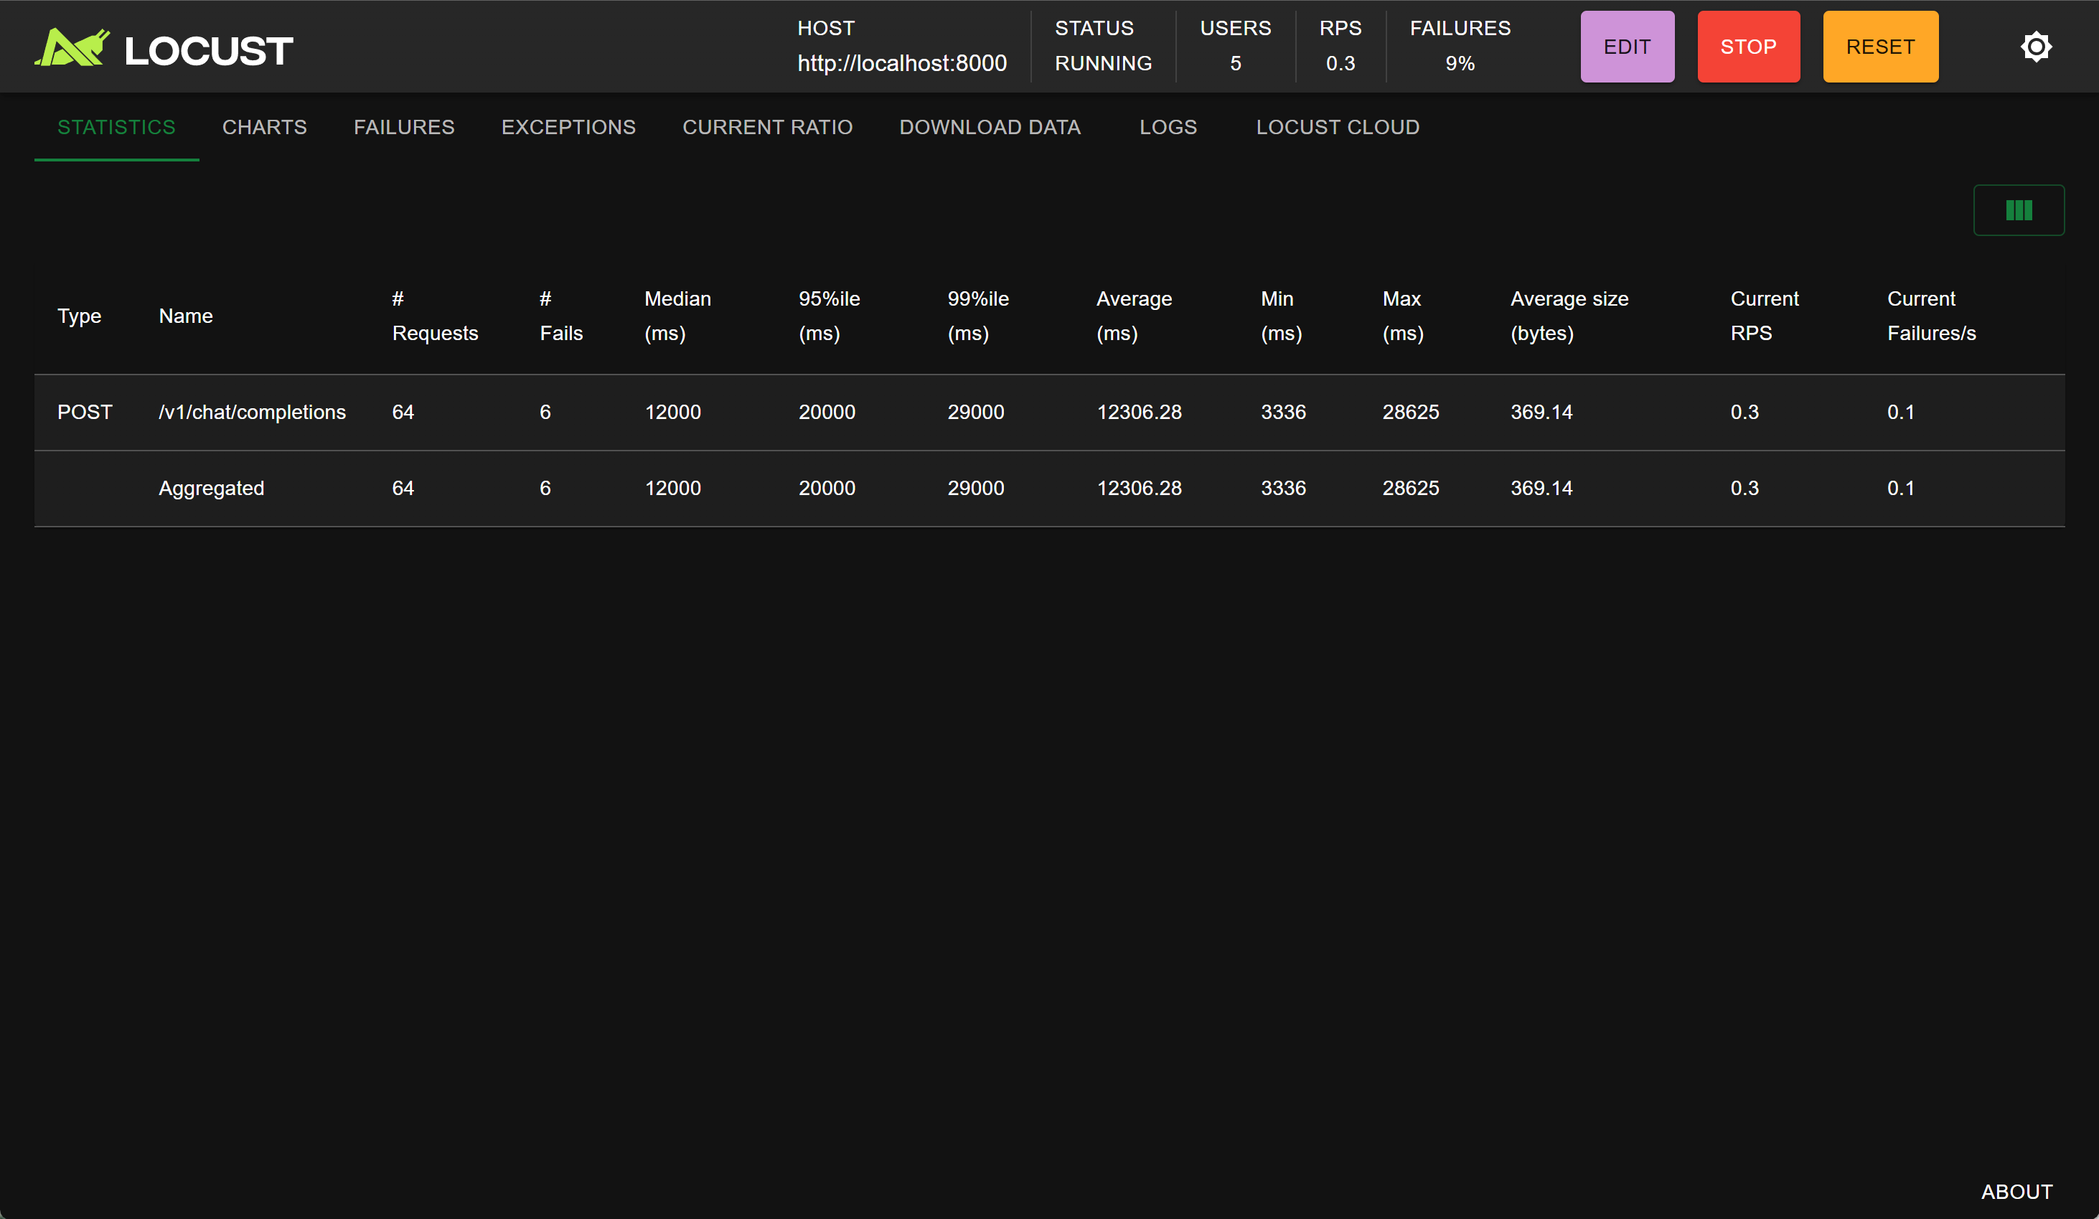Click the Locust grasshopper logo icon
Image resolution: width=2099 pixels, height=1219 pixels.
point(72,47)
